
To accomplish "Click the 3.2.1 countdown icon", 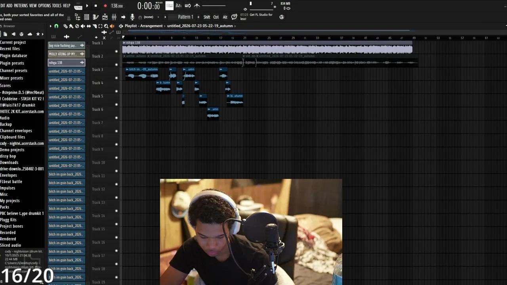I will coord(178,6).
